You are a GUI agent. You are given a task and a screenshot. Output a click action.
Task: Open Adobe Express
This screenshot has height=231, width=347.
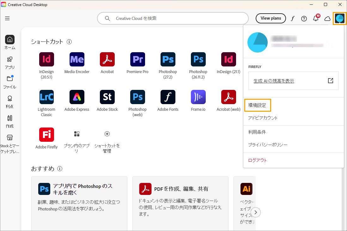pyautogui.click(x=77, y=97)
